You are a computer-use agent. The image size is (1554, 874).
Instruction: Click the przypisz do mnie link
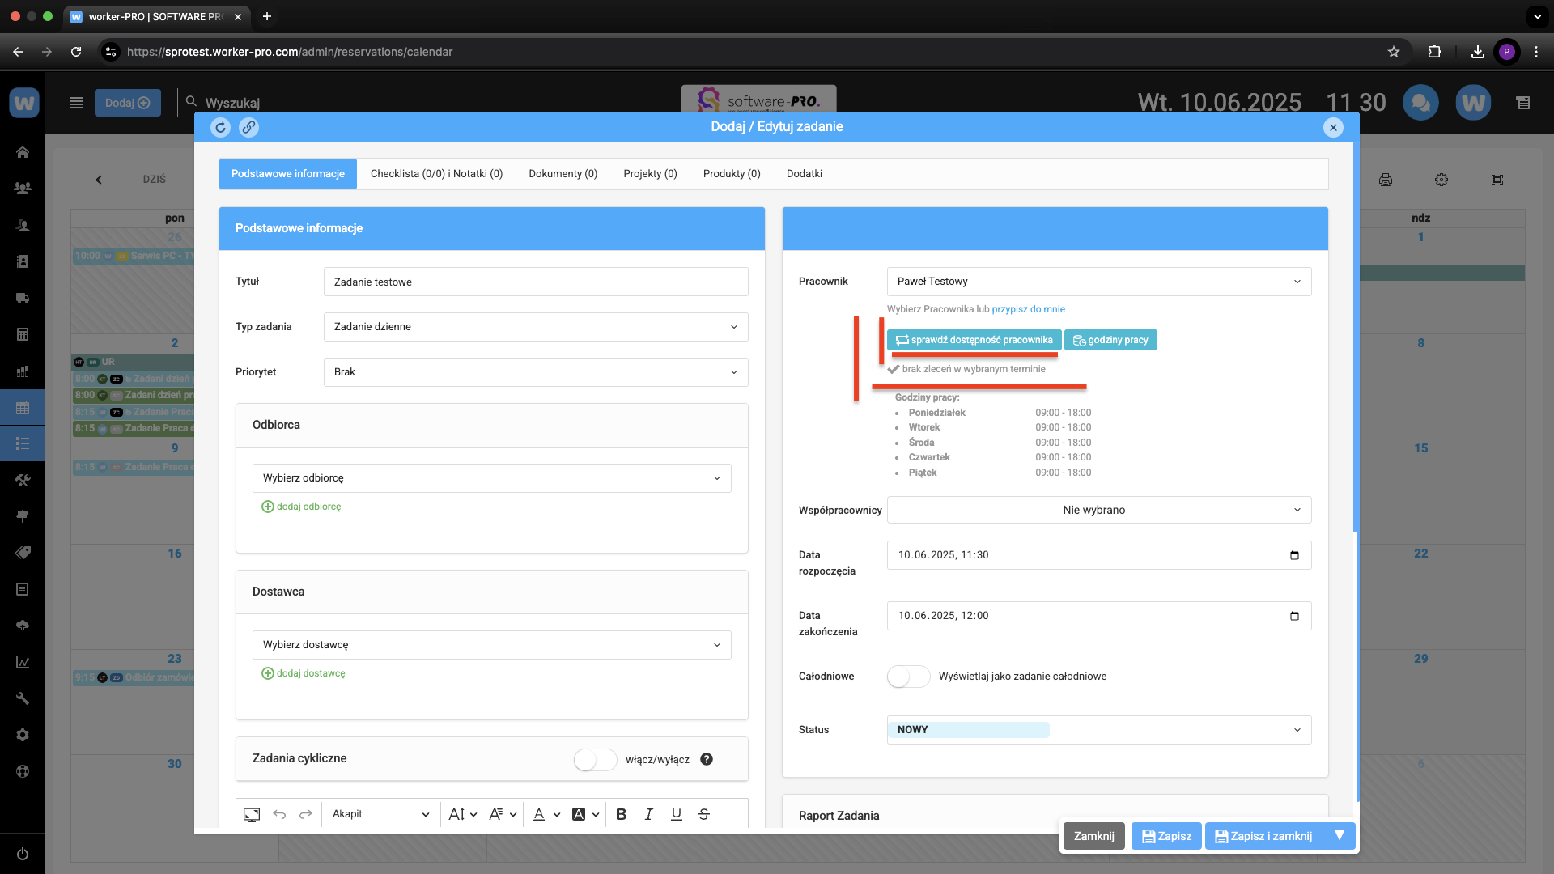point(1028,309)
